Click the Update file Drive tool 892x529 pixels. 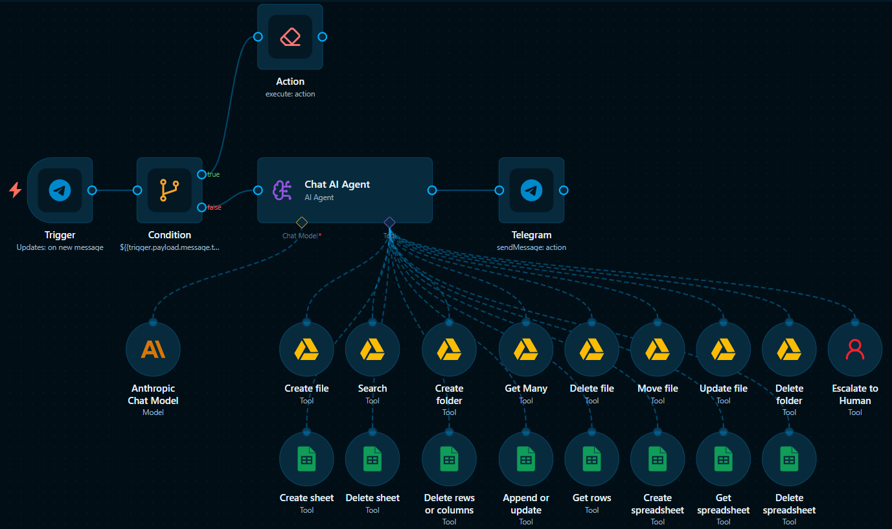[724, 350]
